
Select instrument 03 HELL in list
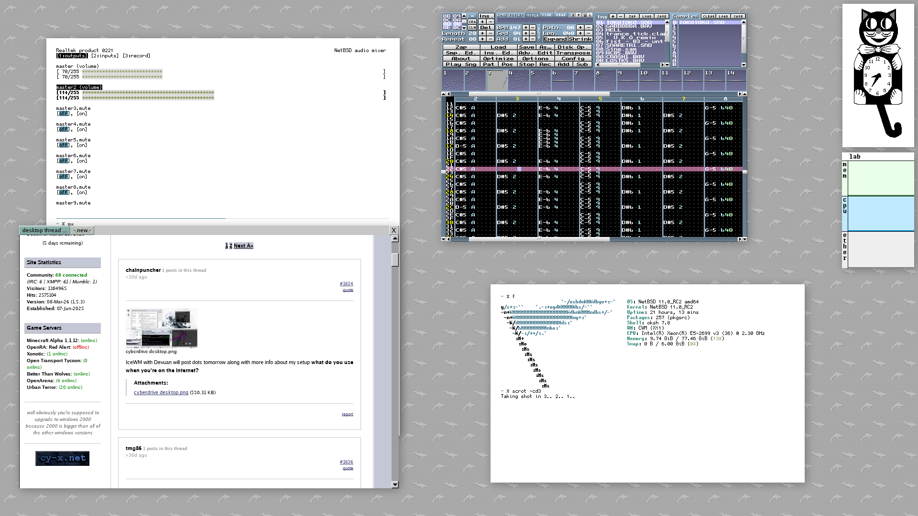click(x=613, y=30)
